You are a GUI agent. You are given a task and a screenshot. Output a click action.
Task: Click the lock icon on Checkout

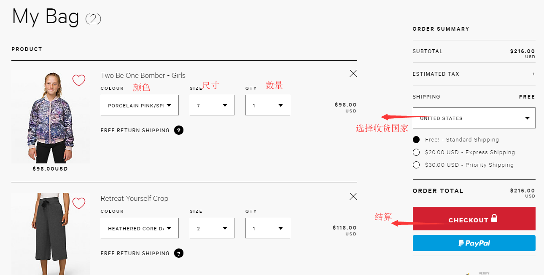[494, 218]
